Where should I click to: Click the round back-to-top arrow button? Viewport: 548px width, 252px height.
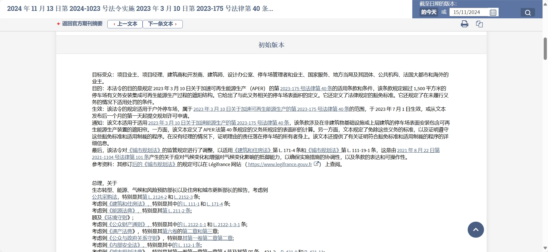tap(476, 230)
